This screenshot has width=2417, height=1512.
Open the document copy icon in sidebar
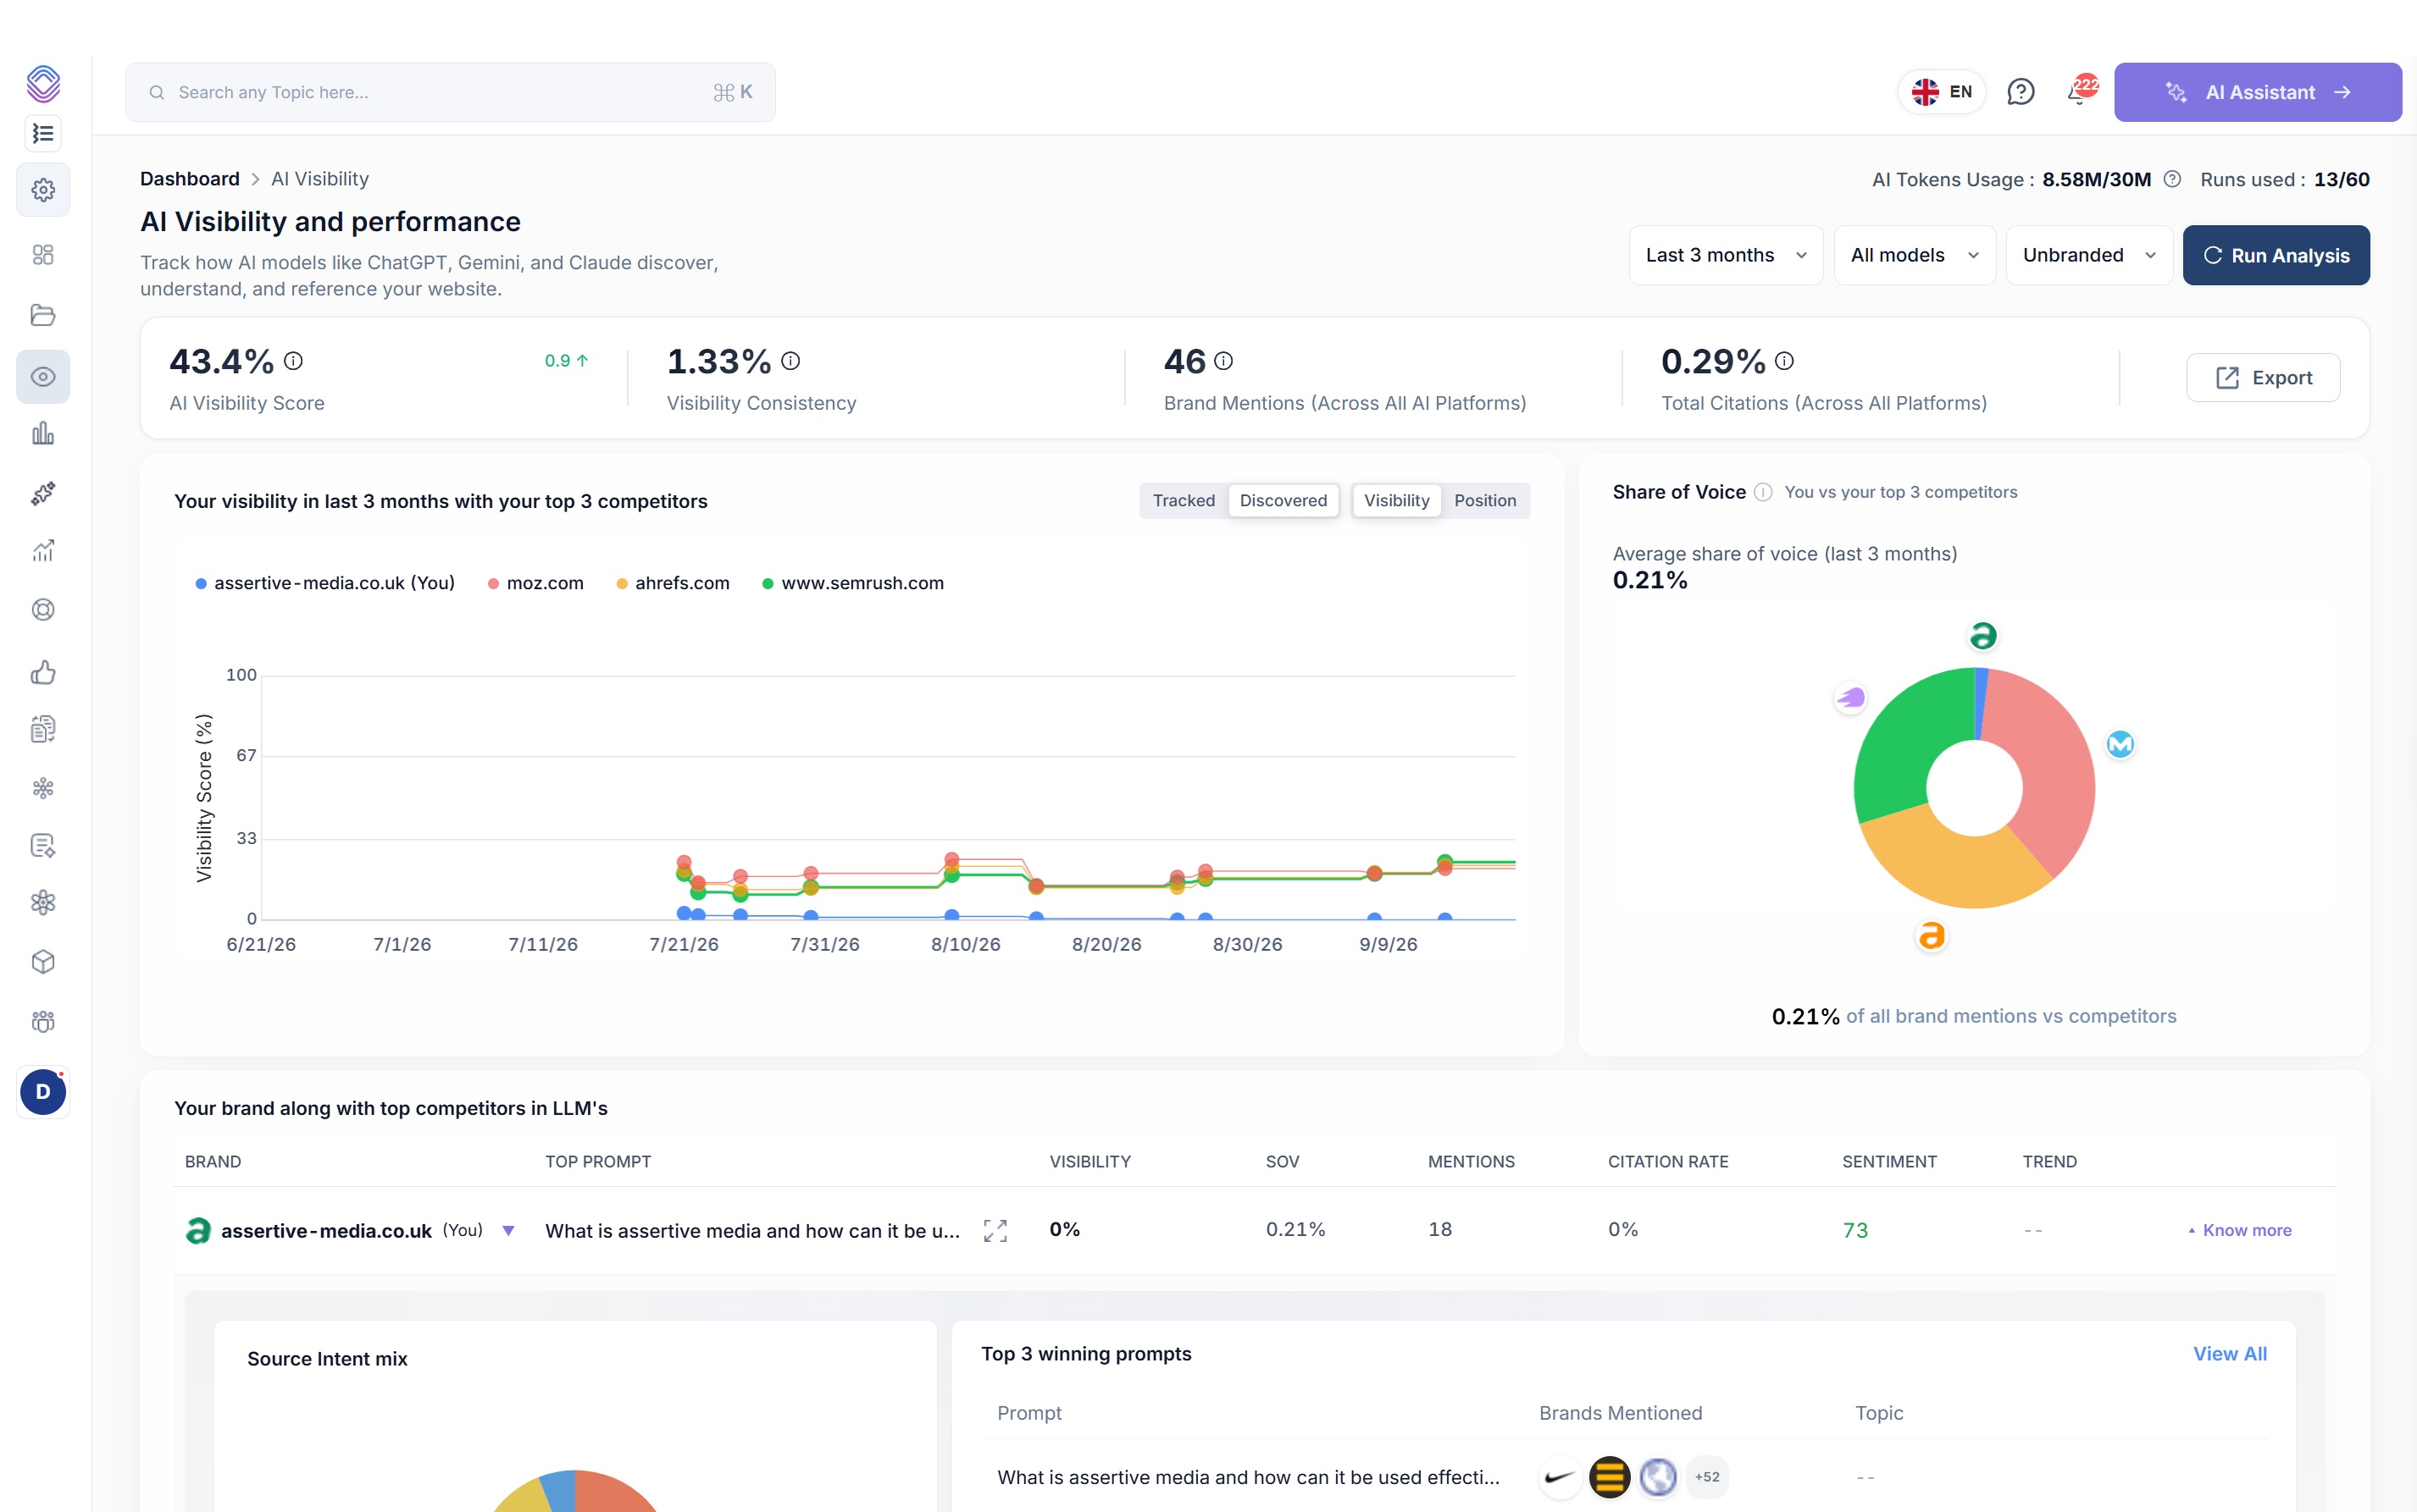[43, 729]
